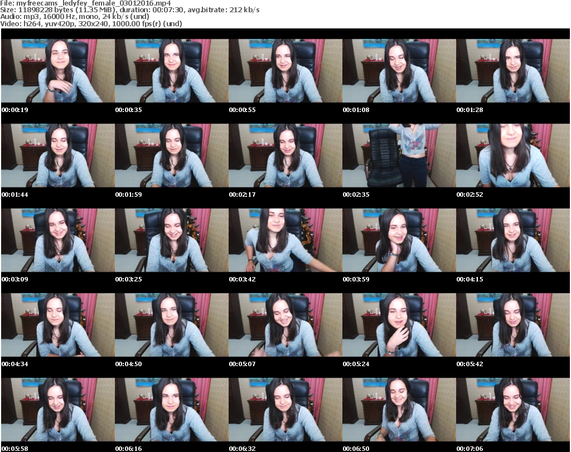This screenshot has height=452, width=571.
Task: Select the frame stamped 00:01:59
Action: (172, 155)
